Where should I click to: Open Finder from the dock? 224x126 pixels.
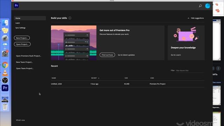pyautogui.click(x=5, y=23)
